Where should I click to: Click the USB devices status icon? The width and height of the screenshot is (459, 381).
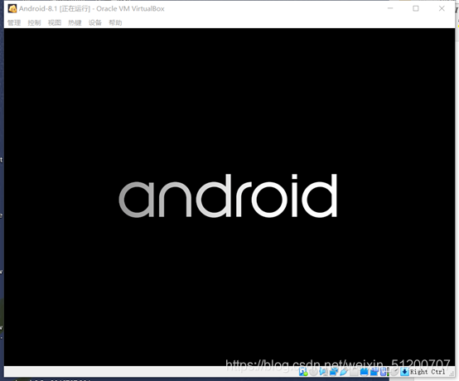(x=344, y=372)
